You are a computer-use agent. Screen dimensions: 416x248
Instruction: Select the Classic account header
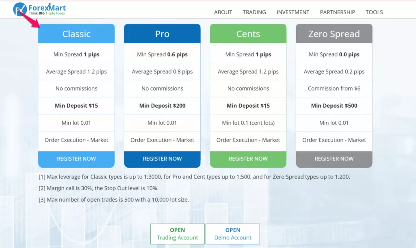coord(76,34)
